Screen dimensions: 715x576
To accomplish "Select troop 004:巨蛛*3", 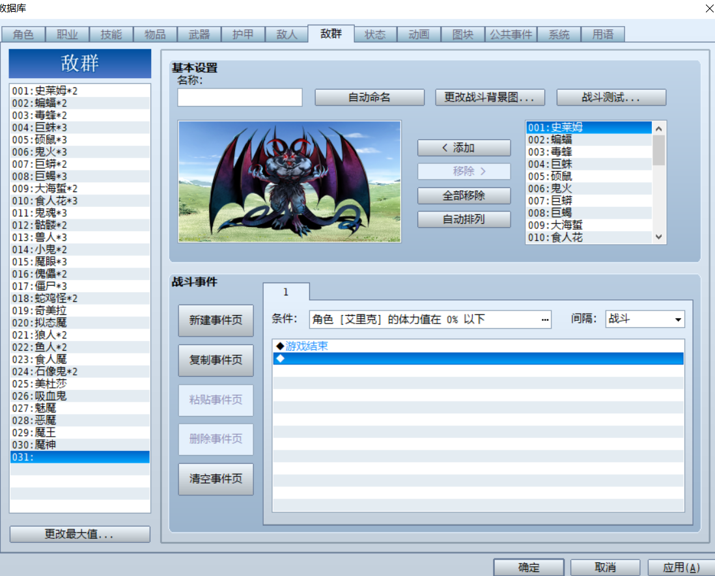I will point(80,127).
